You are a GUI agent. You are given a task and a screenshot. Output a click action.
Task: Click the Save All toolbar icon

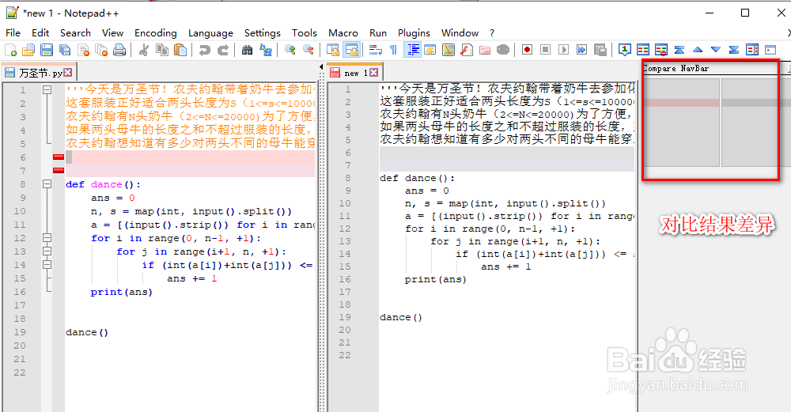click(65, 49)
